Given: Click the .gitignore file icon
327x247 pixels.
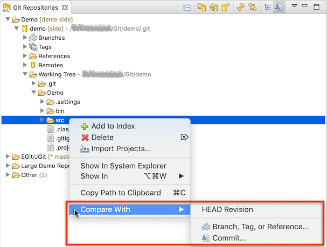Looking at the screenshot, I should (51, 138).
